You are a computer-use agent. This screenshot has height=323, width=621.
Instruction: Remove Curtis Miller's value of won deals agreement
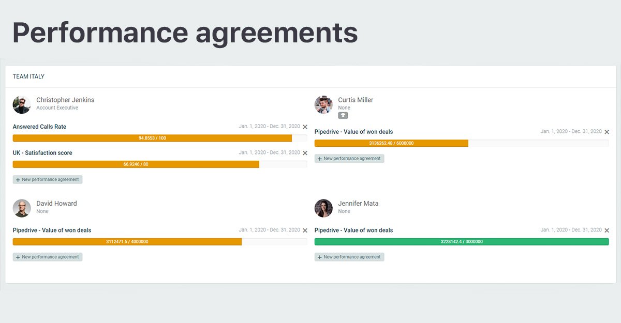pos(607,131)
